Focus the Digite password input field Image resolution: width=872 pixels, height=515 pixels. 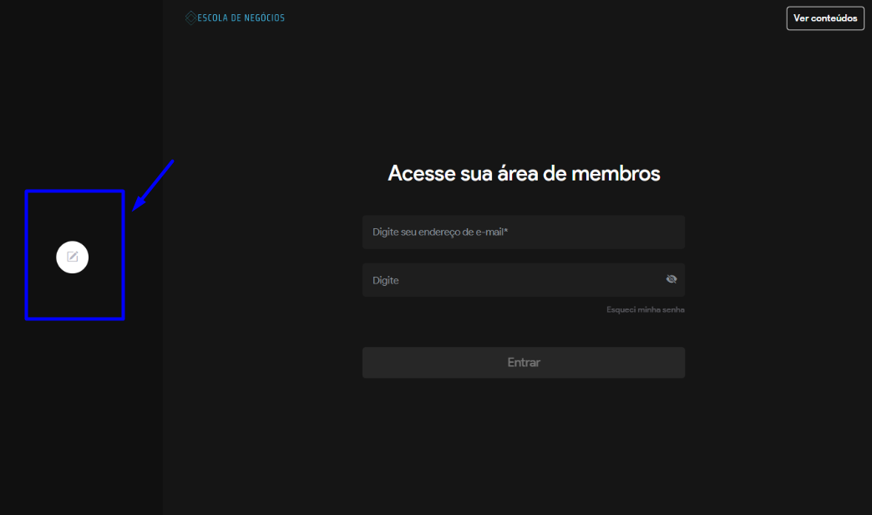(x=510, y=280)
